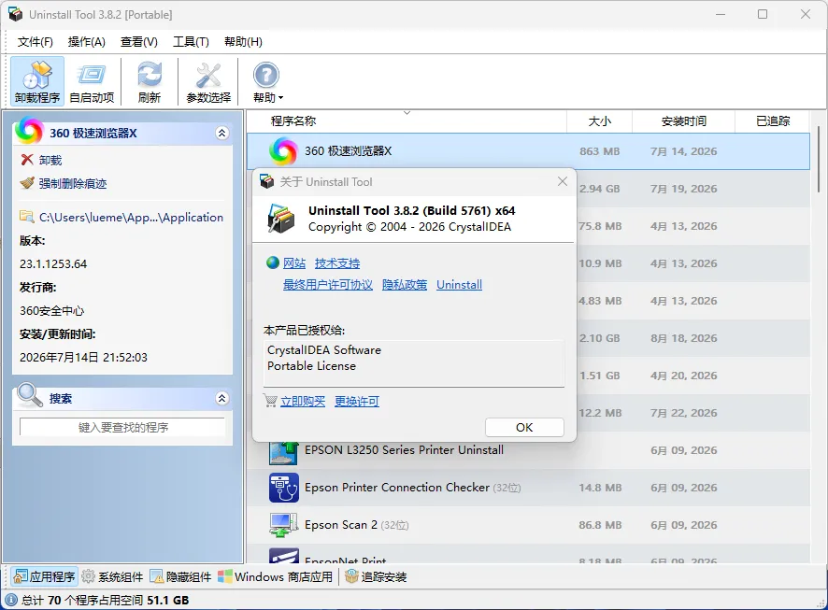Click the shopping cart icon beside 立即购买
This screenshot has height=610, width=828.
(x=270, y=401)
